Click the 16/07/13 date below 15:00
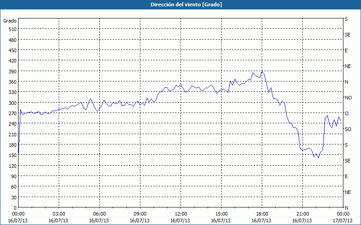The image size is (361, 225). (x=221, y=220)
